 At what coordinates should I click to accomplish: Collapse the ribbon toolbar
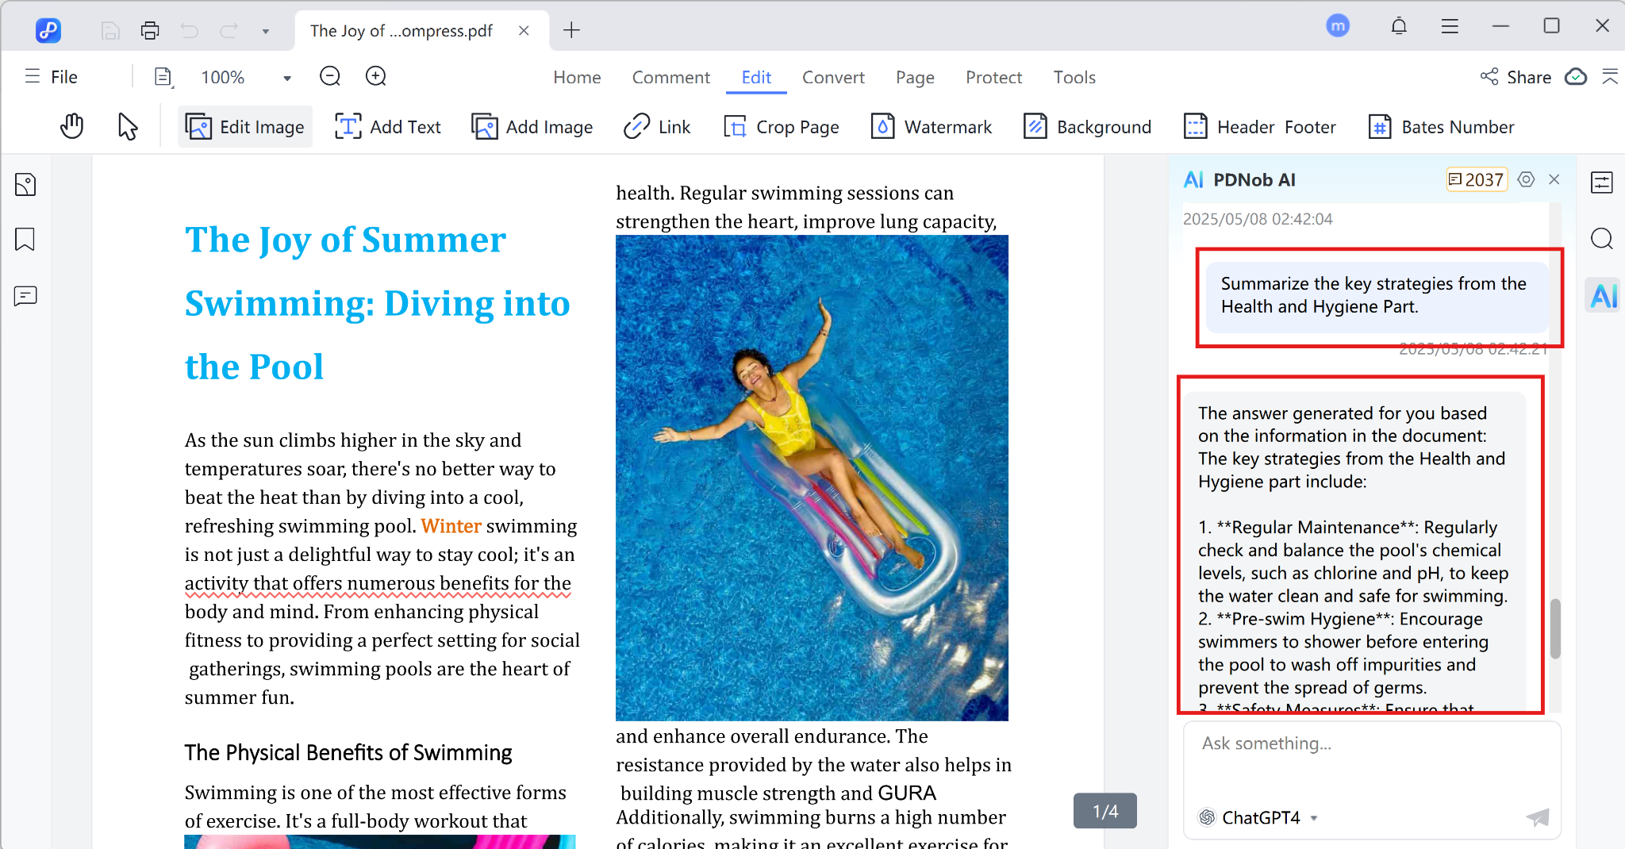coord(1610,77)
